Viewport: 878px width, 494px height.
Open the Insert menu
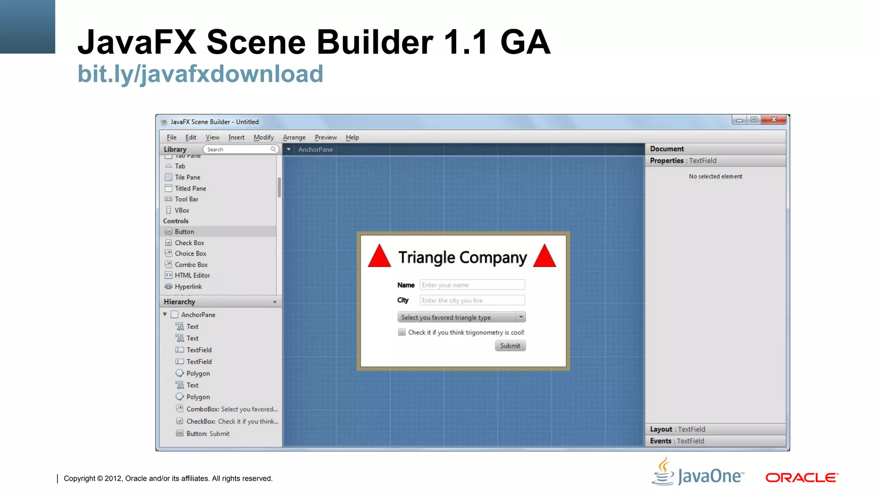coord(236,137)
